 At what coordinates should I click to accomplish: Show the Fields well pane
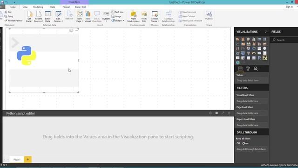click(240, 69)
